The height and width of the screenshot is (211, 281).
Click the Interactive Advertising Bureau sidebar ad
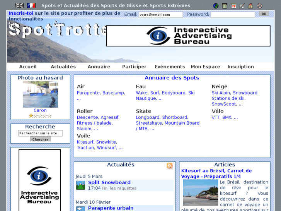coord(39,180)
